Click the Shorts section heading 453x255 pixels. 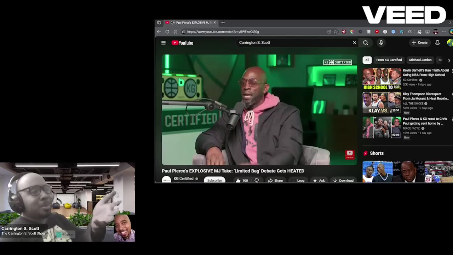[x=377, y=153]
